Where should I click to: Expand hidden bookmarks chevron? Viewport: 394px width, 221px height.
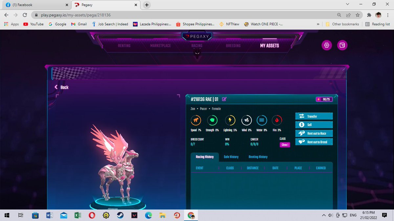[x=318, y=24]
